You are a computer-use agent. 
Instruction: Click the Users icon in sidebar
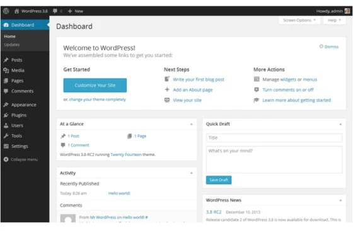(x=6, y=125)
